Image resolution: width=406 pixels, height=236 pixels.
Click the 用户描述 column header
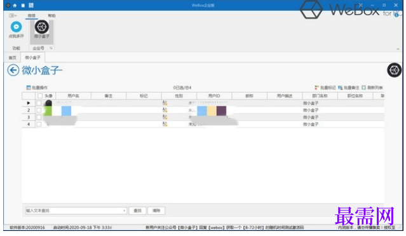pyautogui.click(x=285, y=96)
